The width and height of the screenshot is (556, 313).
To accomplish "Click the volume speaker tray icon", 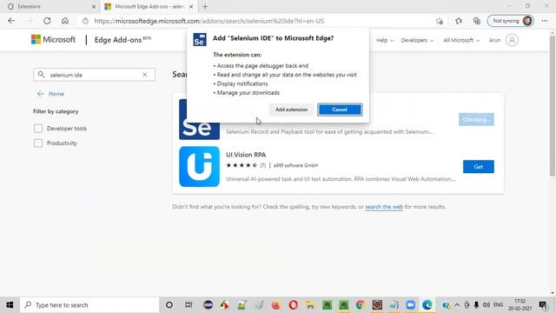I will pos(486,305).
